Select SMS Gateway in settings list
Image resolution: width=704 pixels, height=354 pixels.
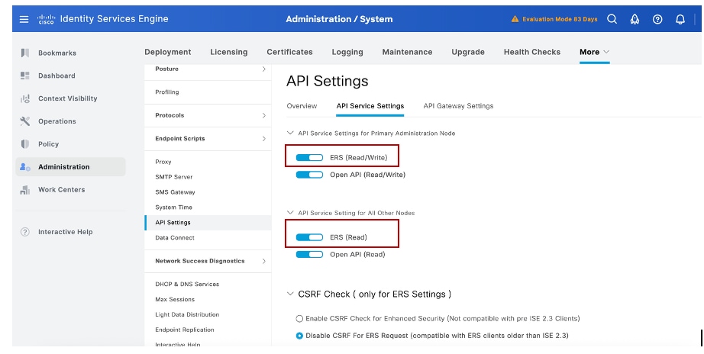[175, 192]
